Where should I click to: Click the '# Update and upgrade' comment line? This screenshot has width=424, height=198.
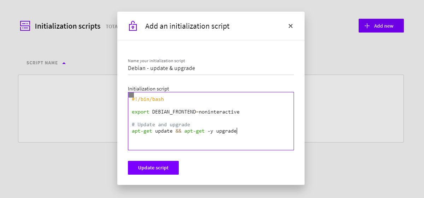coord(161,125)
